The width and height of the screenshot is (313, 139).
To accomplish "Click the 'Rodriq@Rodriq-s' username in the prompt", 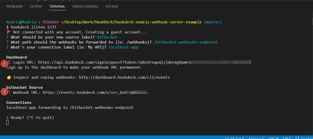I will point(23,22).
